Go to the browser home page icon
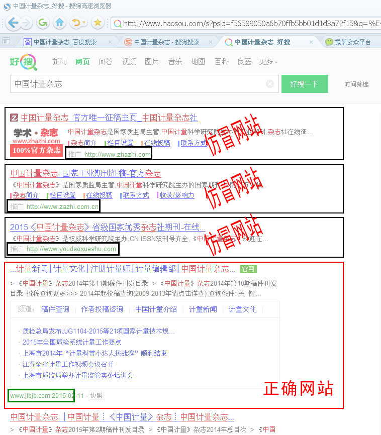The image size is (381, 435). (x=59, y=23)
